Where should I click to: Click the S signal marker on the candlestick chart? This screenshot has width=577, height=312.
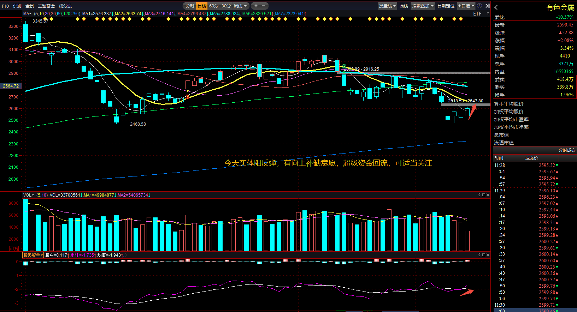344,66
